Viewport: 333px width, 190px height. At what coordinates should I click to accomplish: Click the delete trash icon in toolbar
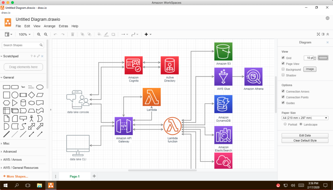73,34
